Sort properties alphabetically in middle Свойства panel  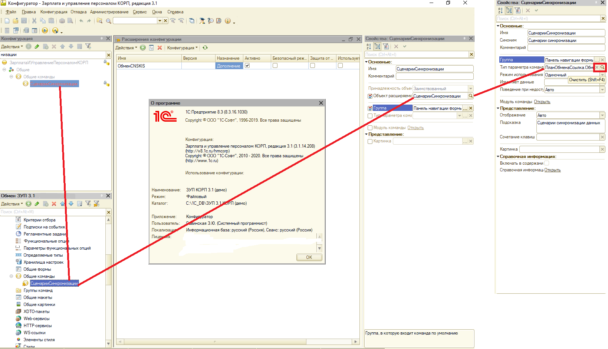click(x=369, y=46)
